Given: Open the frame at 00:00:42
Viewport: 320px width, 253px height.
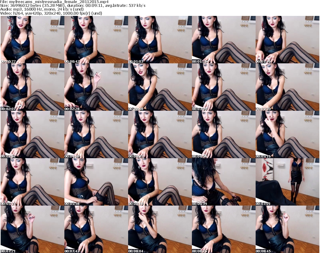Looking at the screenshot, I should [96, 40].
